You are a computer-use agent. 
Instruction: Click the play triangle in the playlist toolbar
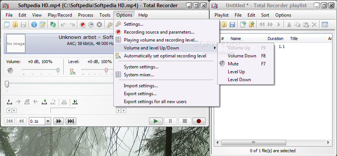[279, 25]
